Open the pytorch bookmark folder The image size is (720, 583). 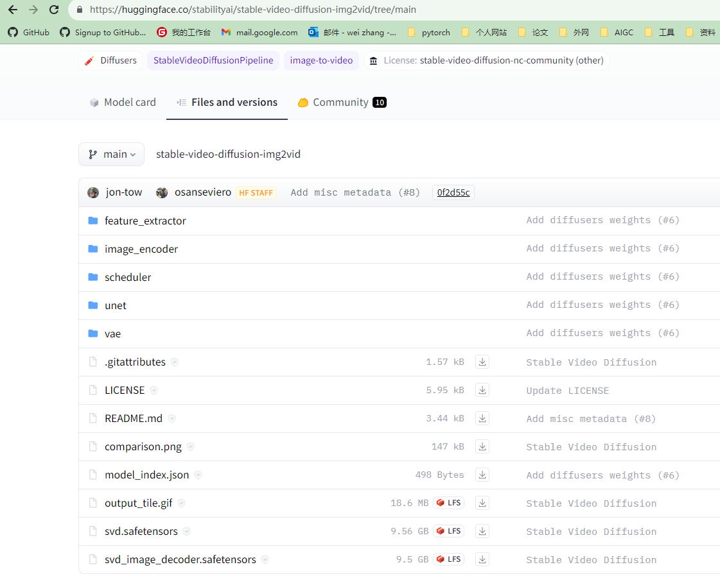[429, 32]
